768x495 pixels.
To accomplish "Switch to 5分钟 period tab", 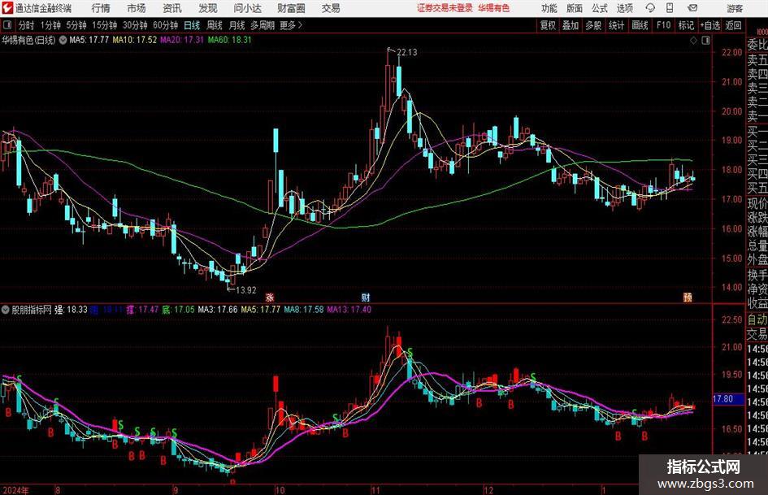I will pyautogui.click(x=76, y=25).
